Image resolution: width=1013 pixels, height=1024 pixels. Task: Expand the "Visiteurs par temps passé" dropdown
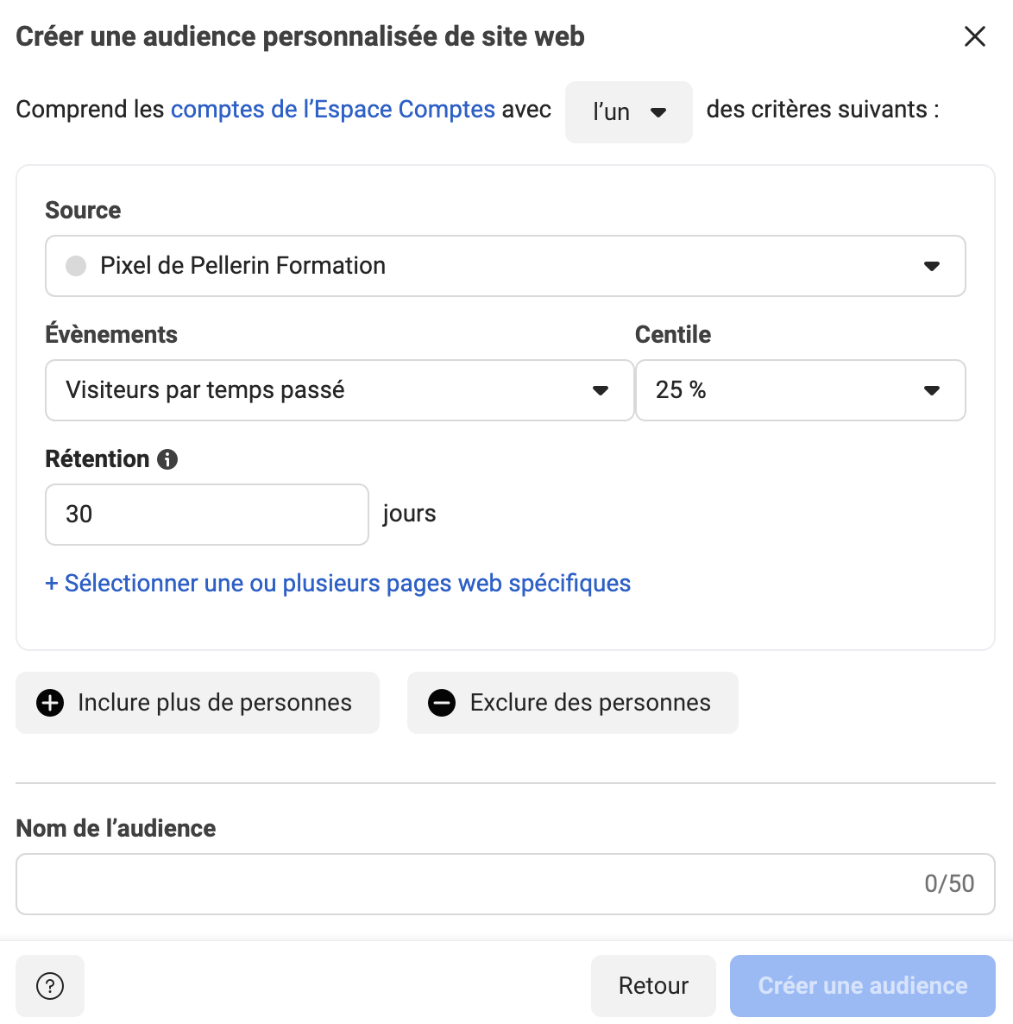339,390
